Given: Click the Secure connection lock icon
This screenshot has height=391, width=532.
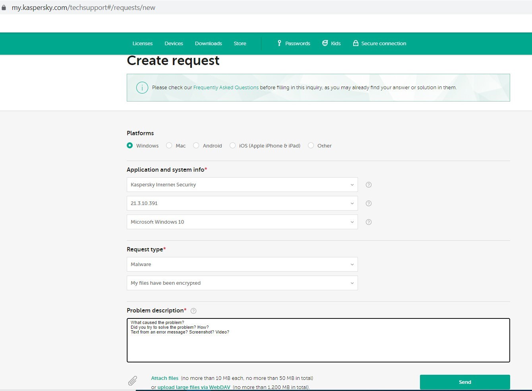Looking at the screenshot, I should (x=356, y=43).
